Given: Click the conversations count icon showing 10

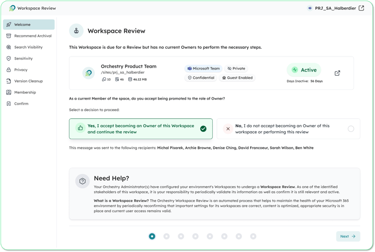Looking at the screenshot, I should point(104,79).
